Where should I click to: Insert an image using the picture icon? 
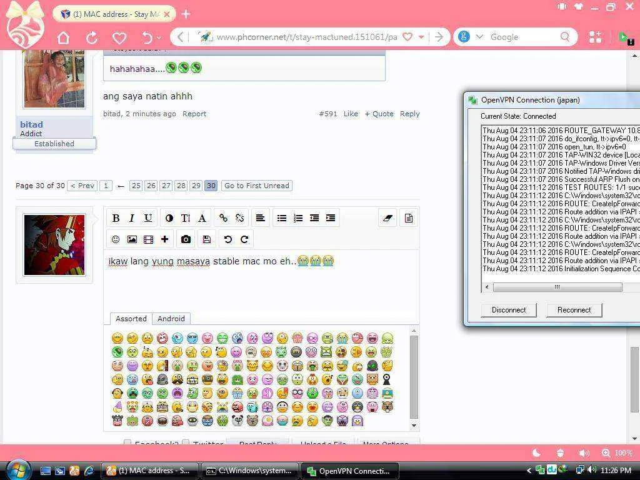pyautogui.click(x=132, y=239)
